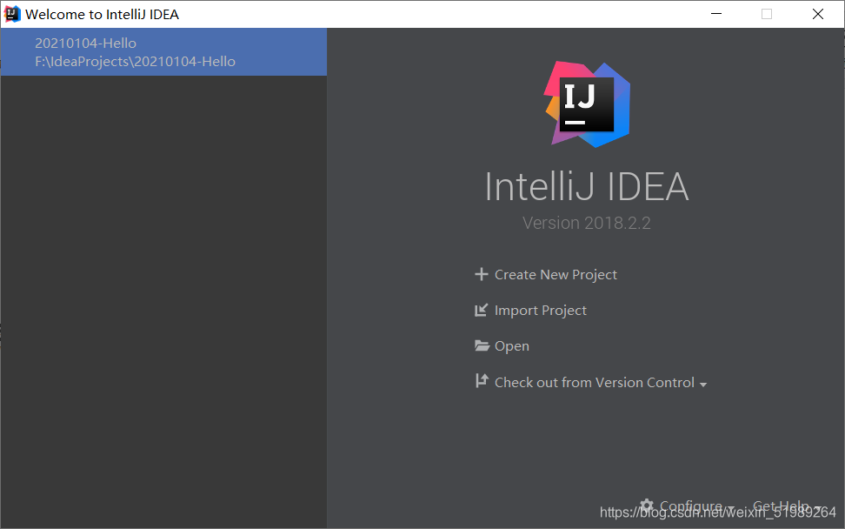Open the Configure dropdown menu
The height and width of the screenshot is (529, 845).
coord(691,506)
